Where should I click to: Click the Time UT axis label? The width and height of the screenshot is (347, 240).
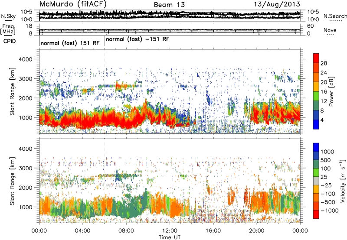(x=170, y=237)
